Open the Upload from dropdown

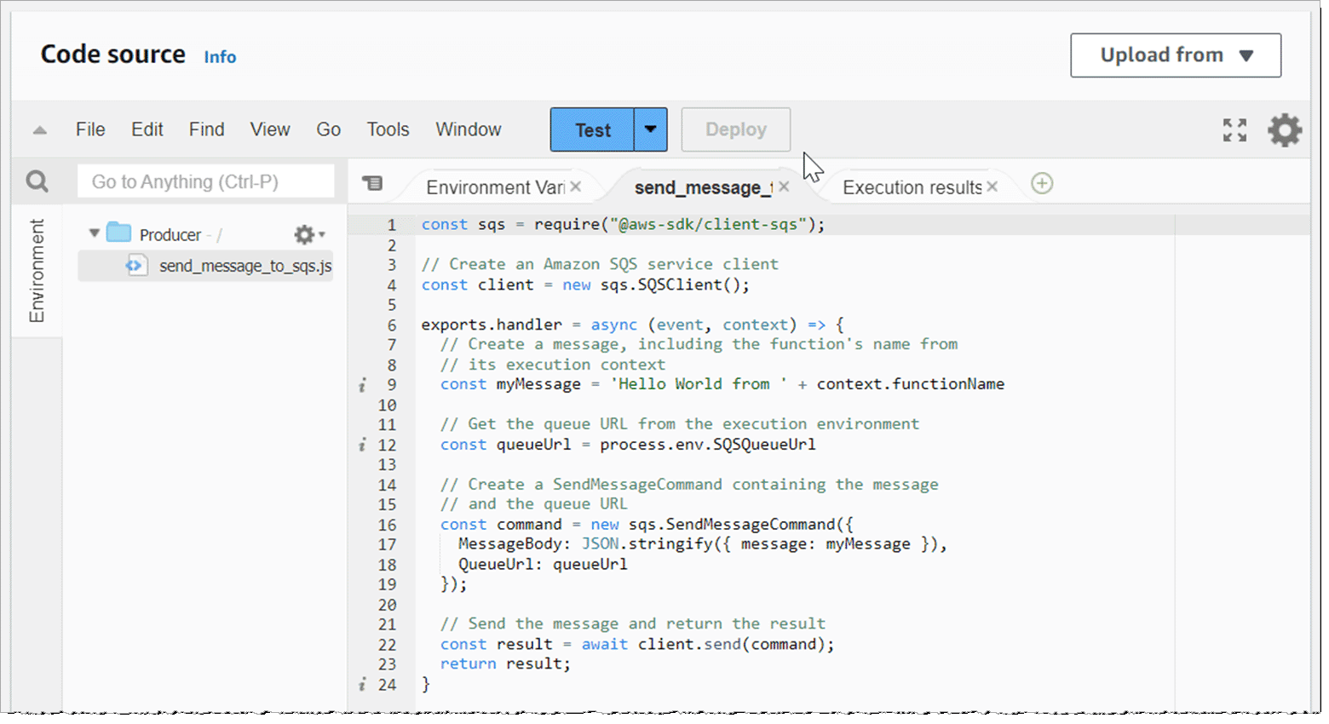[x=1176, y=55]
